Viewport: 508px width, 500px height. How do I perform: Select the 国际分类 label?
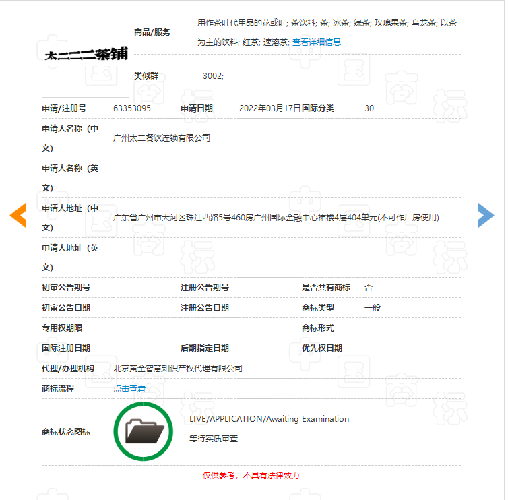click(318, 108)
